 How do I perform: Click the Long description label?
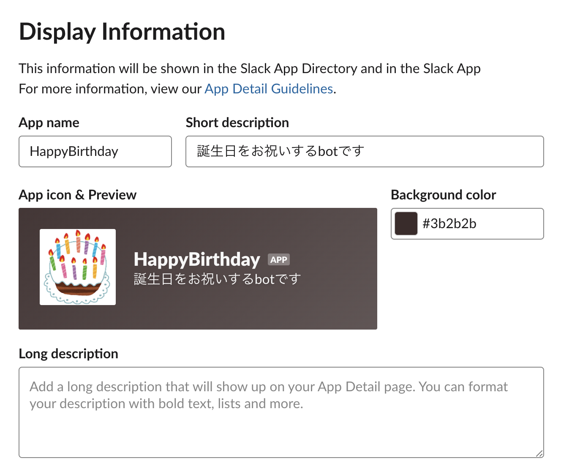point(68,354)
